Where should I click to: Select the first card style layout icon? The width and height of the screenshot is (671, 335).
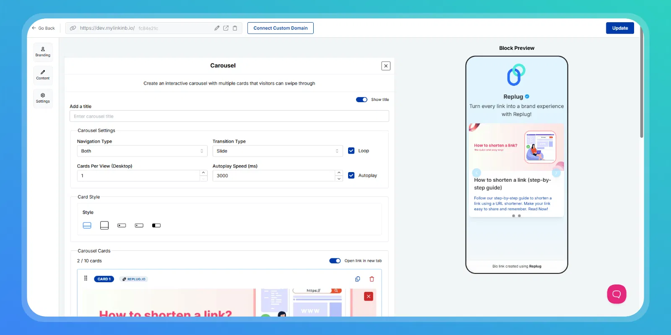coord(87,225)
